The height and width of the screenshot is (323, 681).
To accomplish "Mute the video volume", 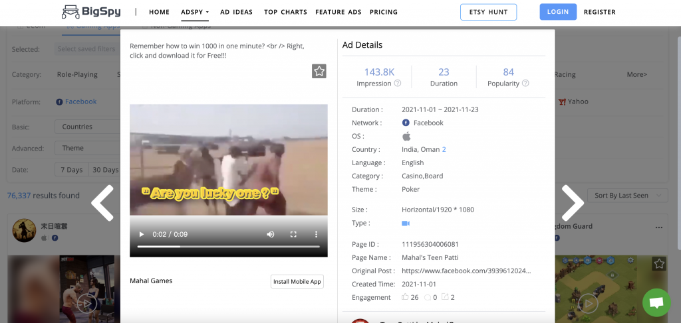I will click(271, 234).
